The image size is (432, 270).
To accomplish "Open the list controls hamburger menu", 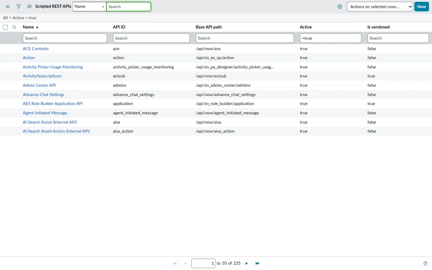I will coord(8,6).
